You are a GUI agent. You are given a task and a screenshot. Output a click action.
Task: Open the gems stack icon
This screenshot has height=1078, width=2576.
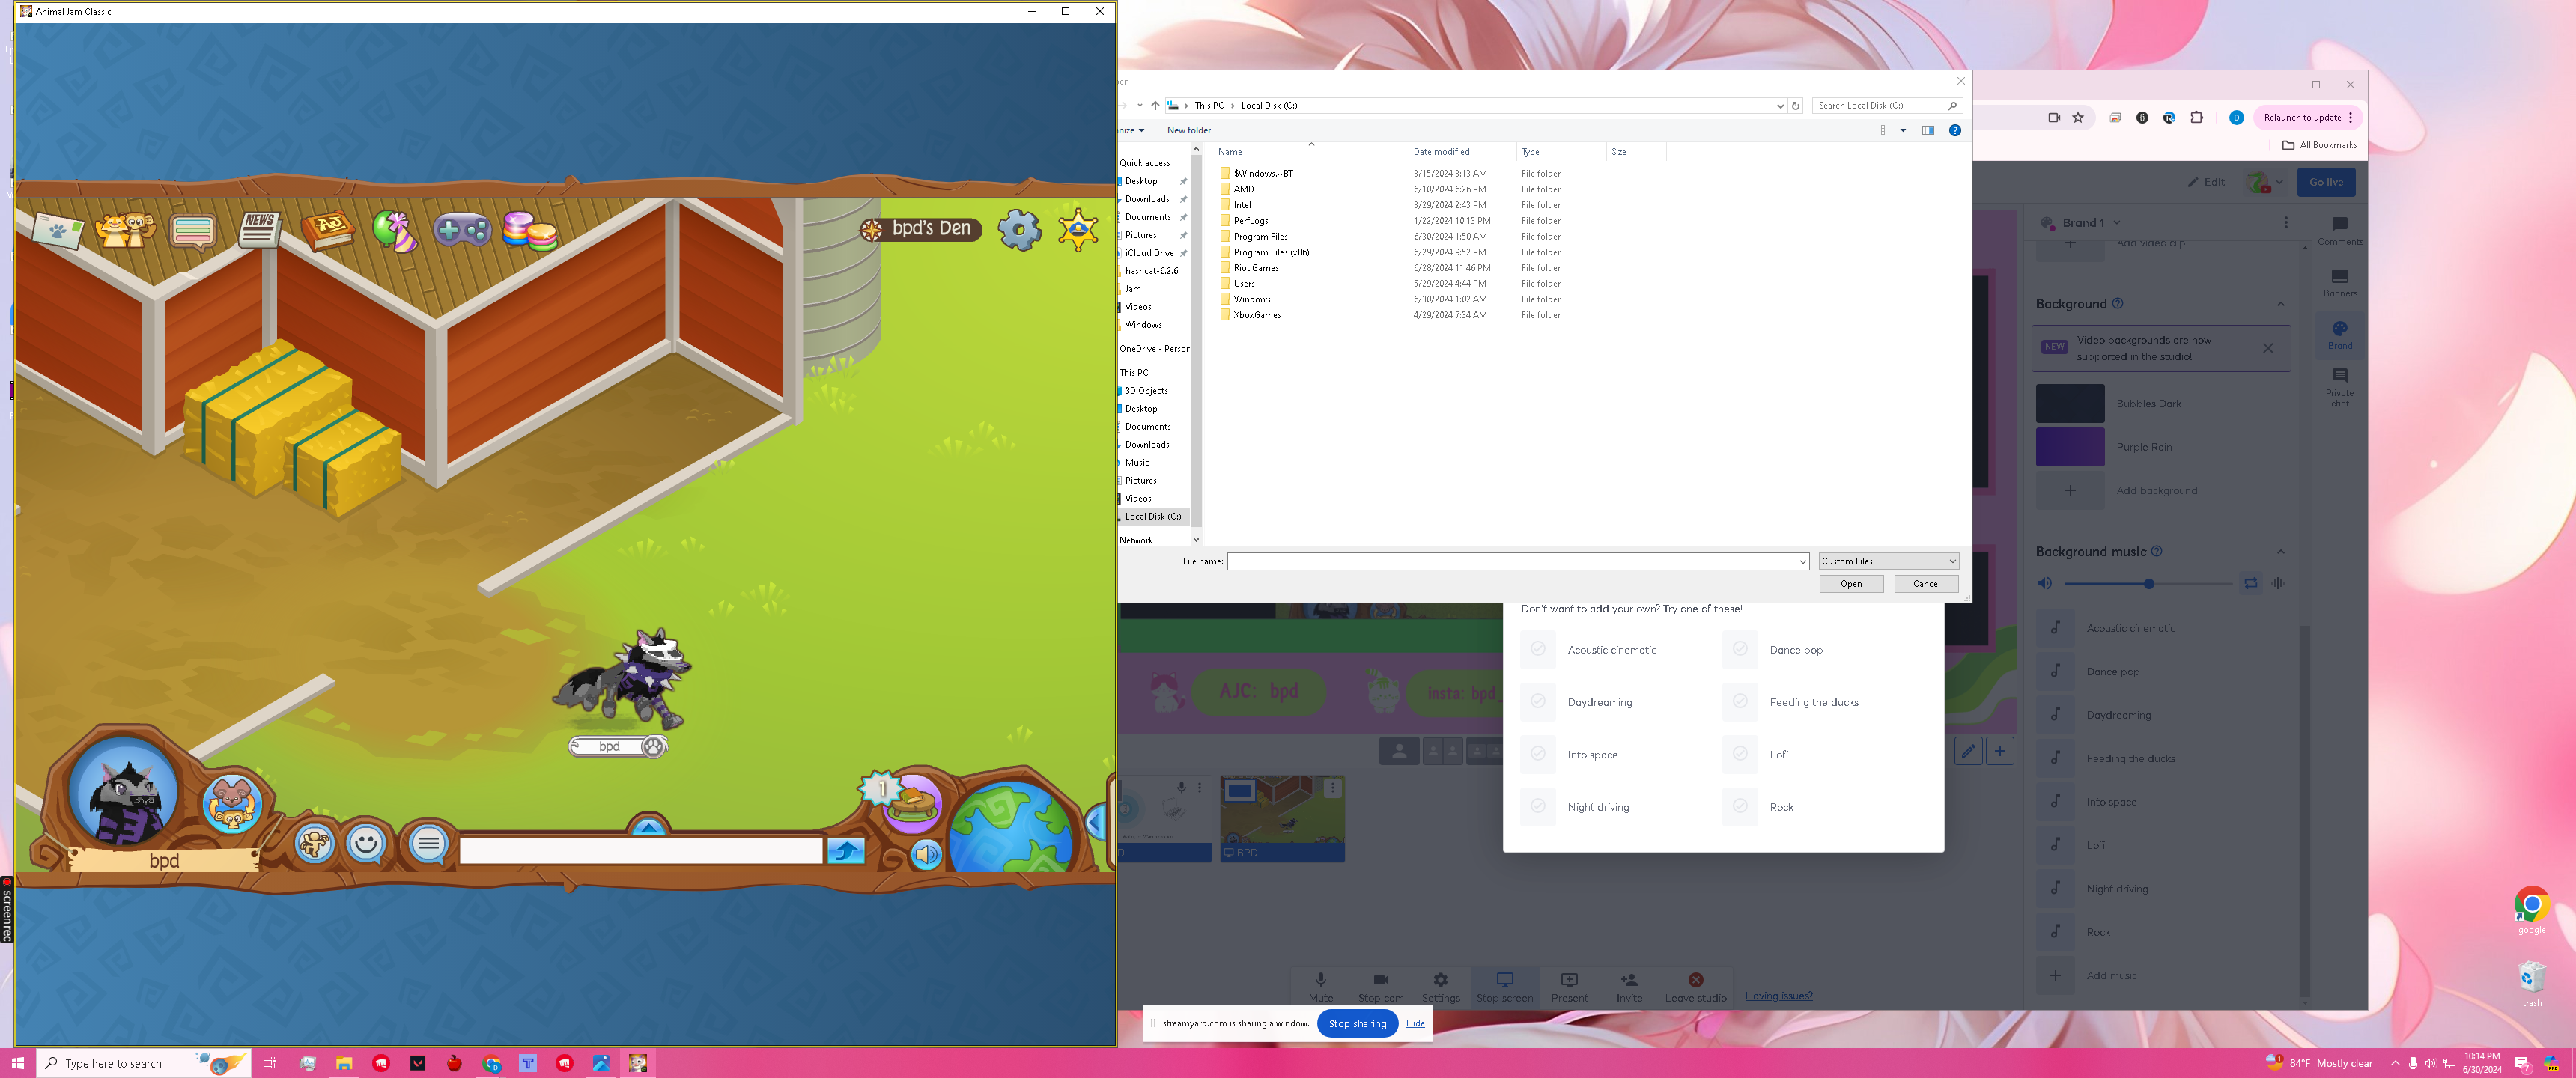click(530, 232)
